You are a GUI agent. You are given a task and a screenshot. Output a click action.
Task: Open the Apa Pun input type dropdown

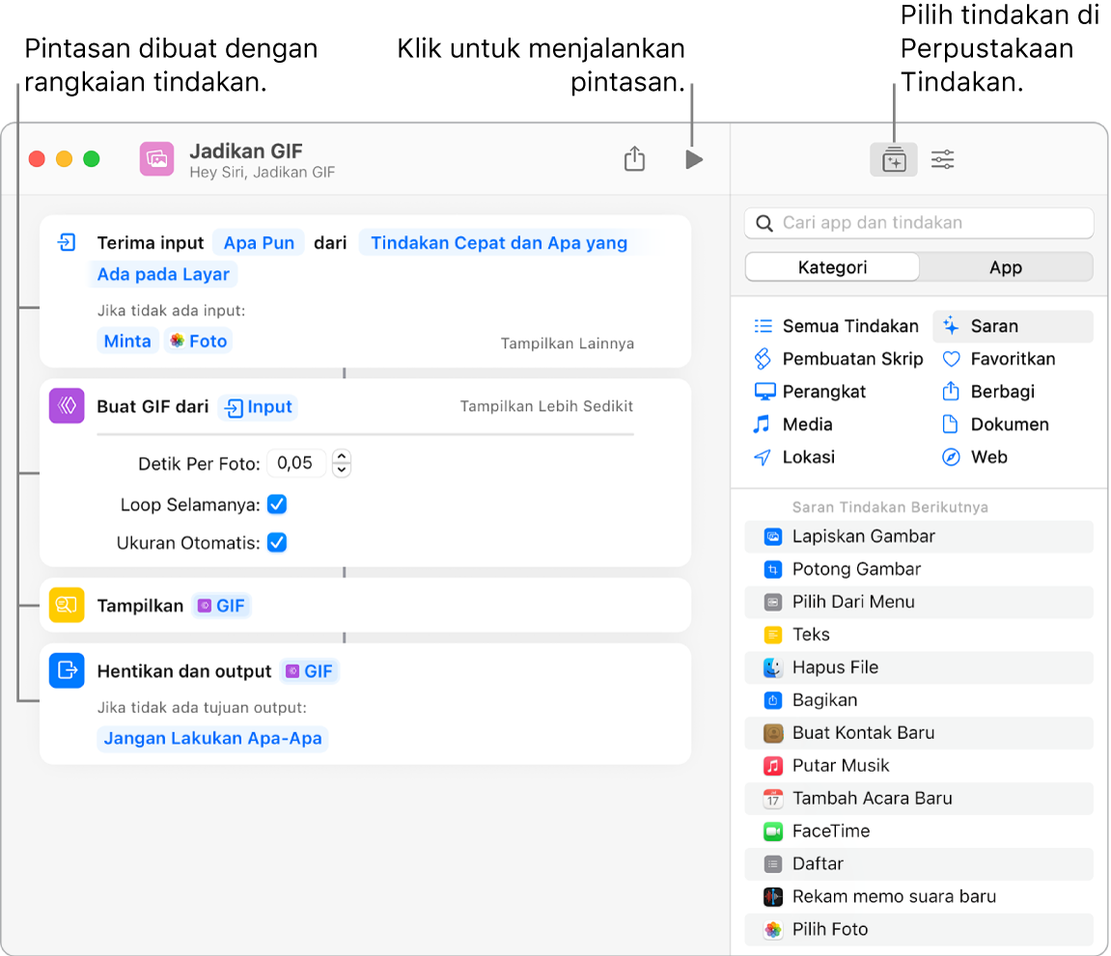tap(258, 242)
